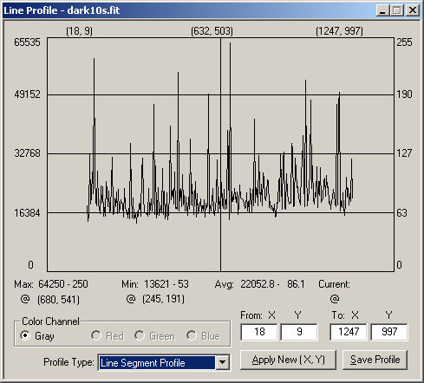Viewport: 424px width, 383px height.
Task: Close the Line Profile dialog
Action: [413, 10]
